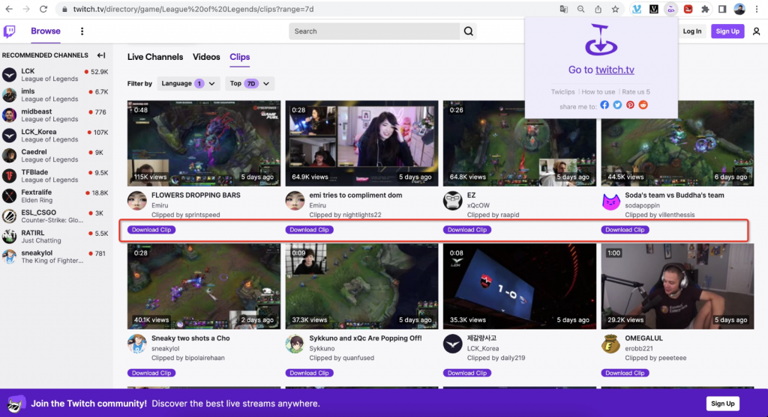Select the Clips tab
Screen dimensions: 768x417
point(239,57)
